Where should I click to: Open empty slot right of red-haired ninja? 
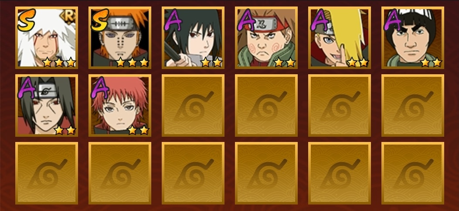coord(193,105)
